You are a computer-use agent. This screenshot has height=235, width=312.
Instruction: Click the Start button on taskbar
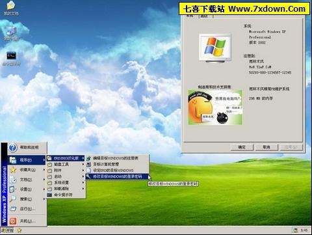tap(7, 230)
